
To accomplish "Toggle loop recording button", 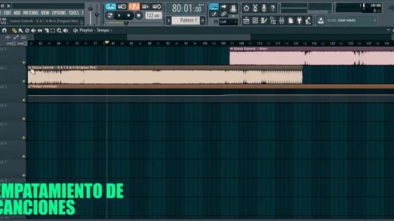I will (157, 7).
